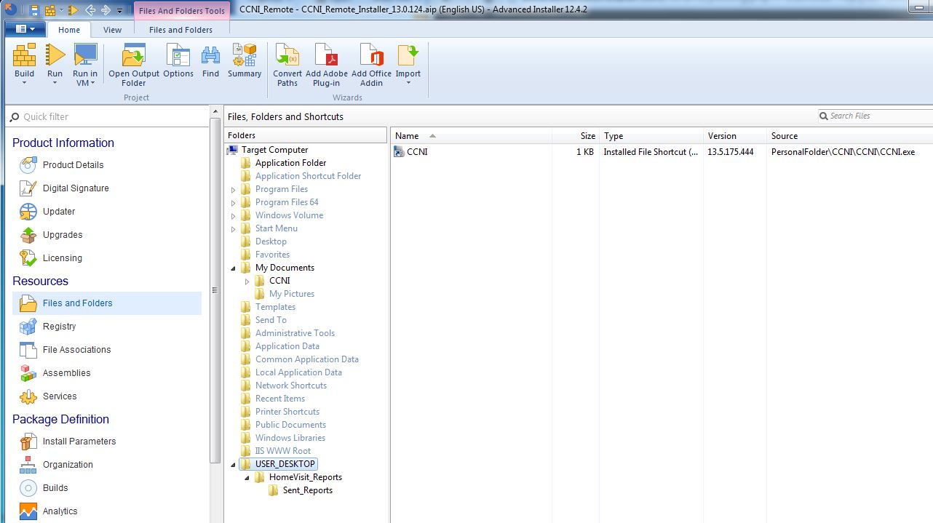Expand the CCNI folder under My Documents
The image size is (933, 523).
tap(247, 280)
